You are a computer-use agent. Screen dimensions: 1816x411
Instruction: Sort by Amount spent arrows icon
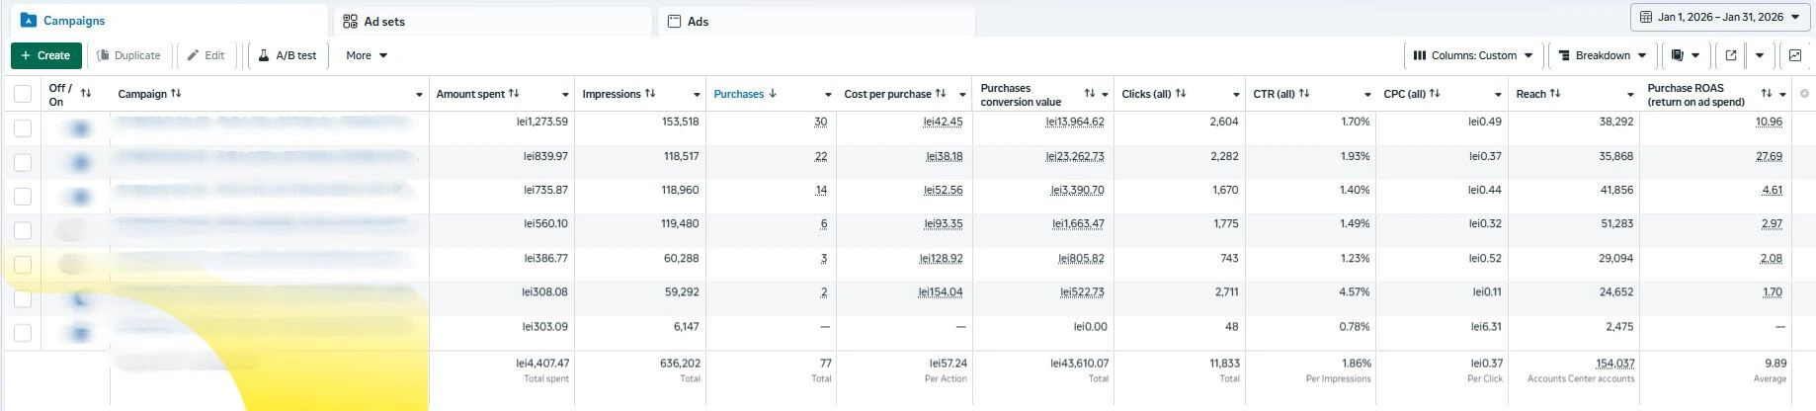pyautogui.click(x=514, y=94)
